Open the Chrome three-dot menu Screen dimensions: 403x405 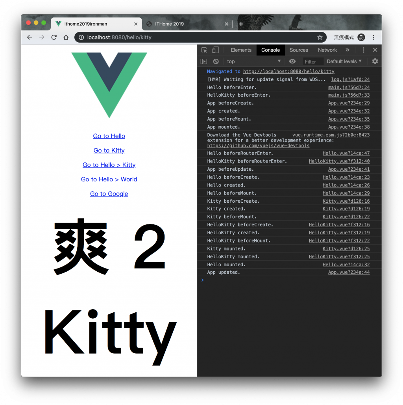373,37
